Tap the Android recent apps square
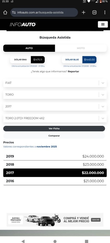 [86, 241]
